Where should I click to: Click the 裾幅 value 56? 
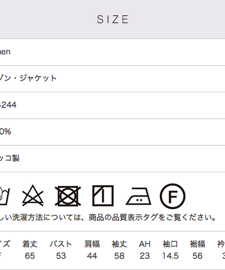click(x=198, y=256)
